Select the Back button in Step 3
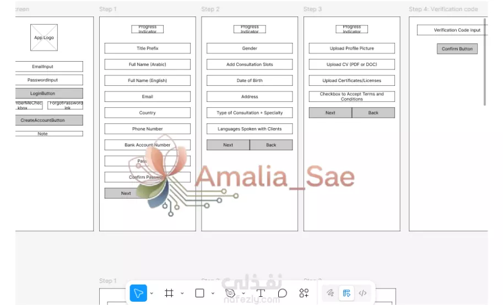503x305 pixels. pyautogui.click(x=373, y=112)
